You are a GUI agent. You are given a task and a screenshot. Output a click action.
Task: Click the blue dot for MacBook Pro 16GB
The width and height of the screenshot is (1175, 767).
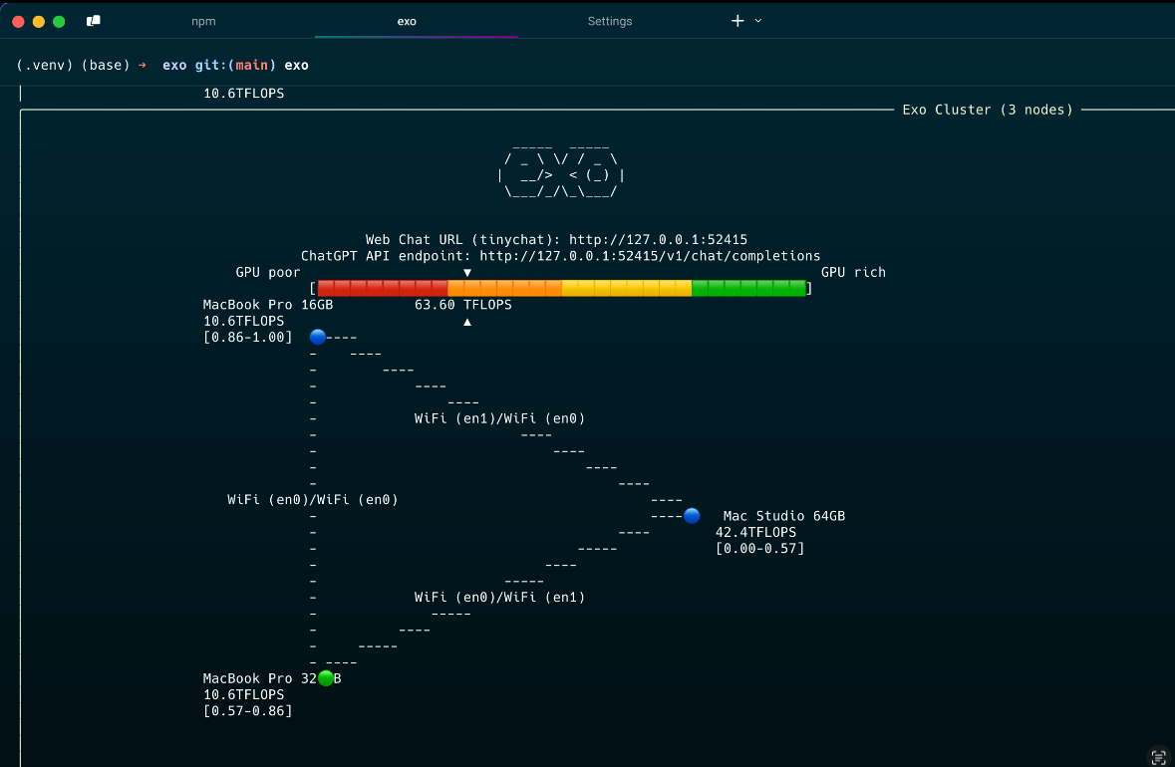coord(318,337)
